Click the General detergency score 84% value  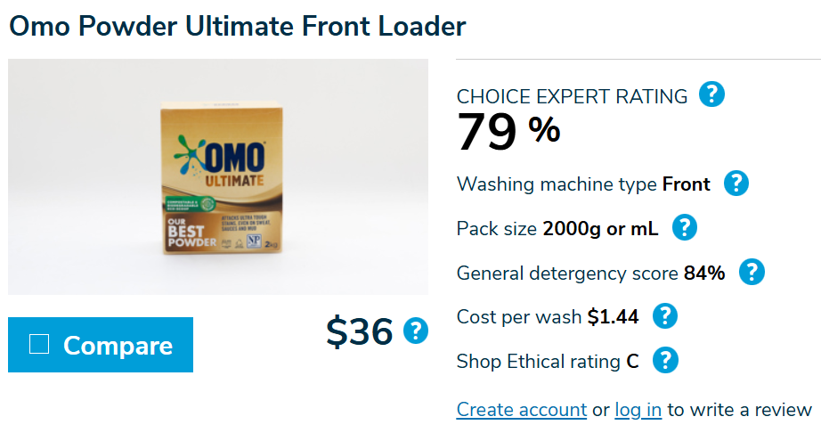tap(703, 273)
